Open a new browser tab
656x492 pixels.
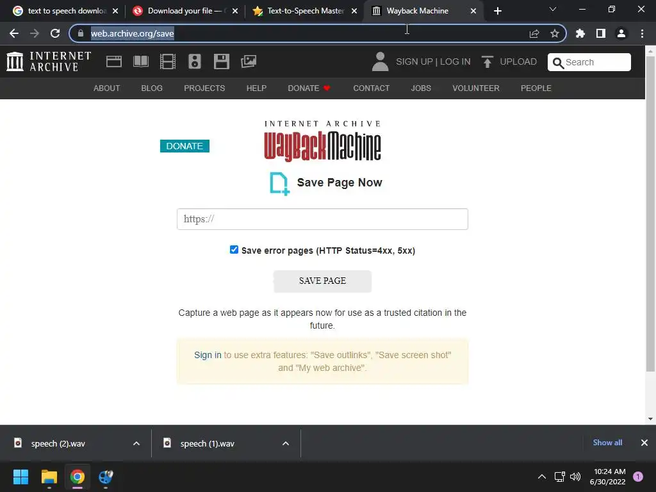click(x=497, y=11)
